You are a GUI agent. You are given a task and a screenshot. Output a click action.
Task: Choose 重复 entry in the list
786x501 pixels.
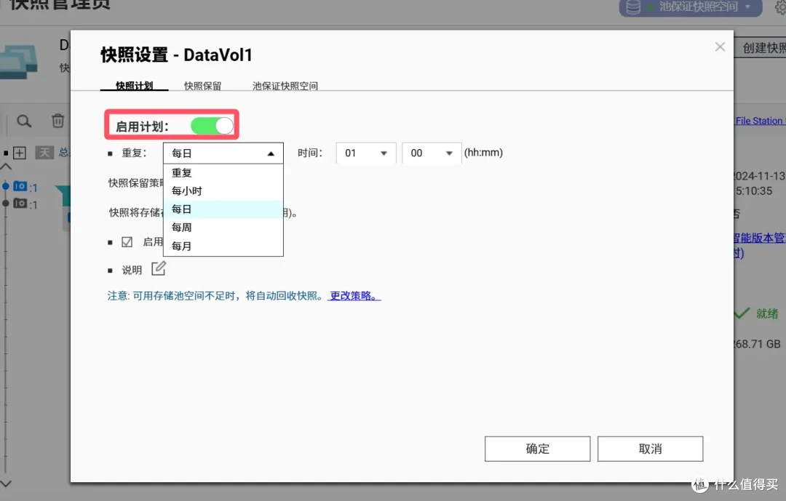click(223, 173)
